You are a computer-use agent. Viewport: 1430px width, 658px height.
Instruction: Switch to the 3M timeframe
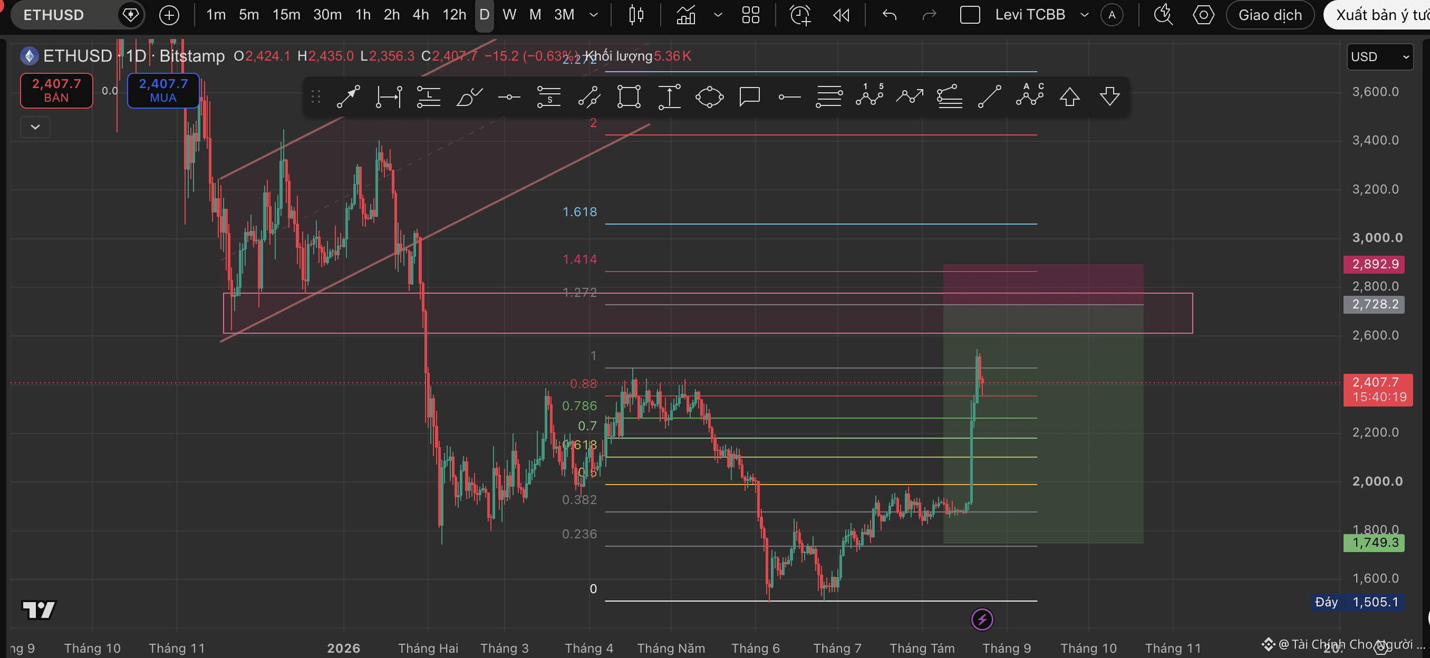click(564, 15)
